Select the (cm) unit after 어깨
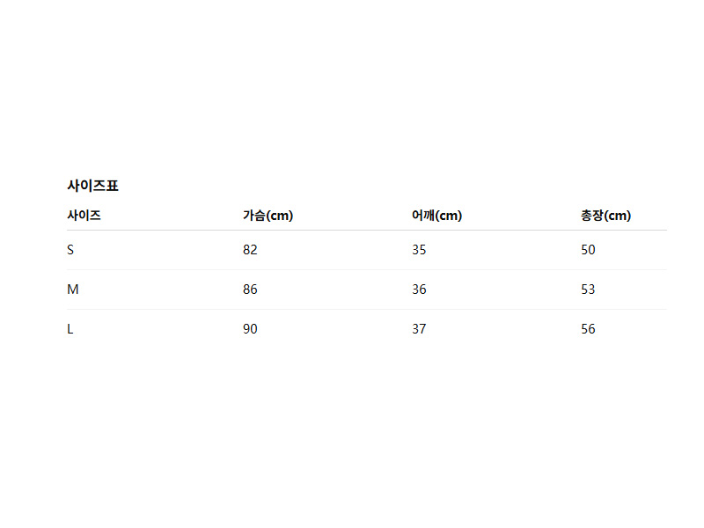The width and height of the screenshot is (704, 528). pyautogui.click(x=449, y=216)
